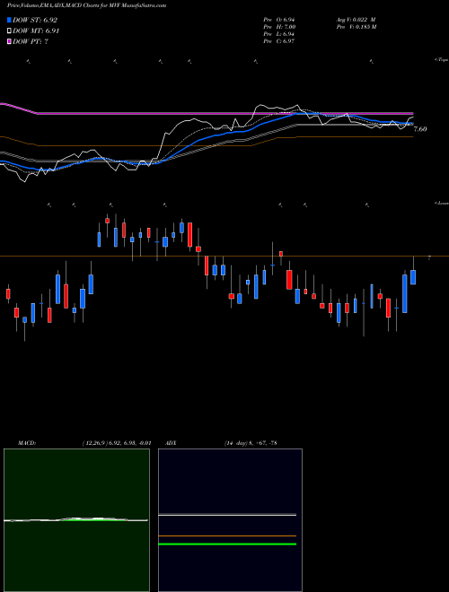Click the MACD panel heading

27,443
